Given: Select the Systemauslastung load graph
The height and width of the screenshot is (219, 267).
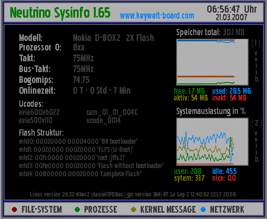Looking at the screenshot, I should tap(212, 141).
